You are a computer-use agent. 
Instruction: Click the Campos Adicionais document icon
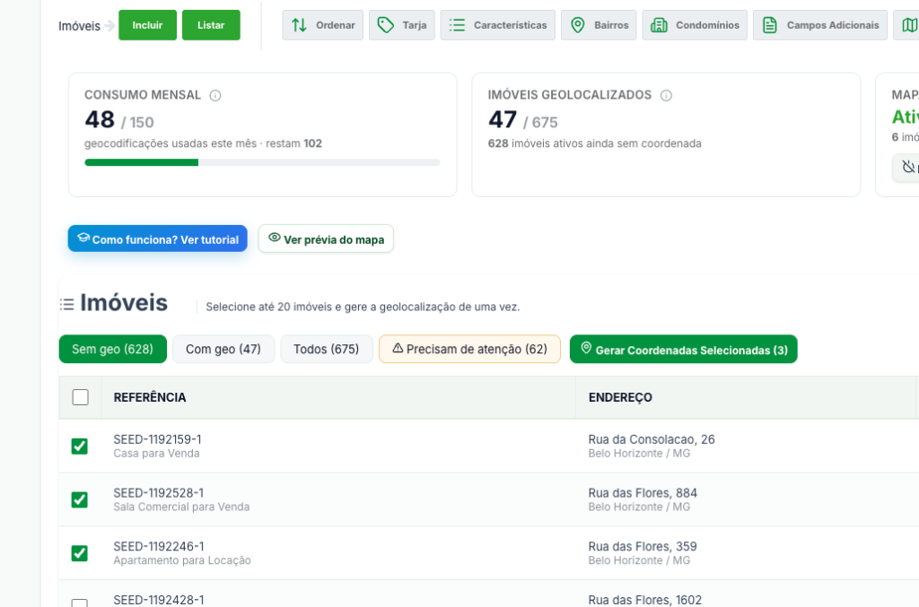pyautogui.click(x=770, y=25)
